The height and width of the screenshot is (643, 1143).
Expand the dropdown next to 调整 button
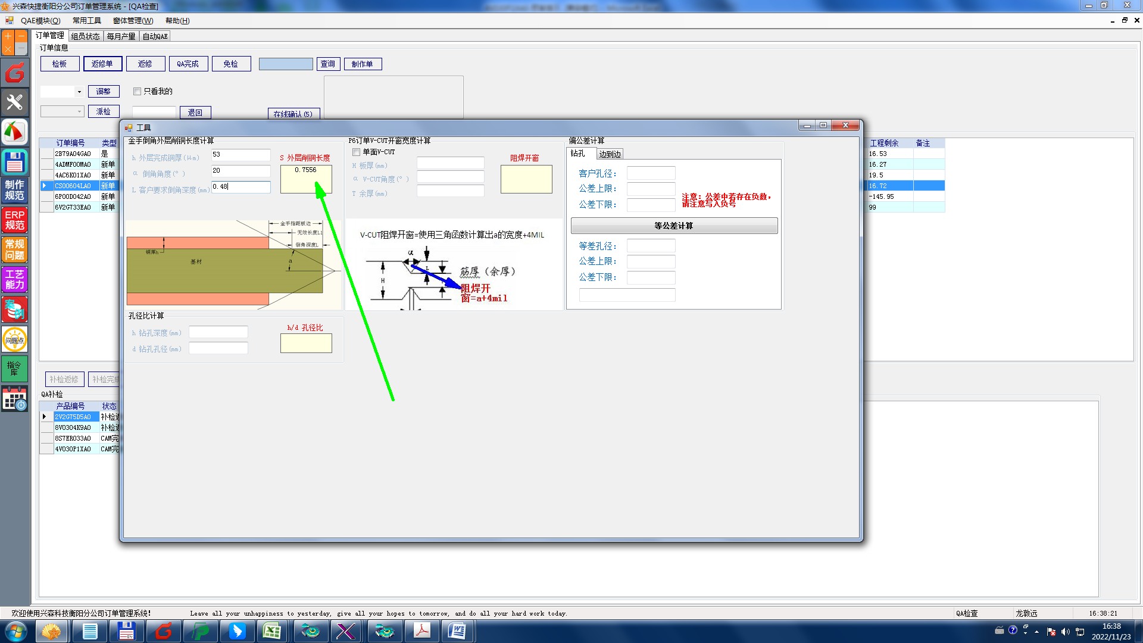pyautogui.click(x=79, y=92)
